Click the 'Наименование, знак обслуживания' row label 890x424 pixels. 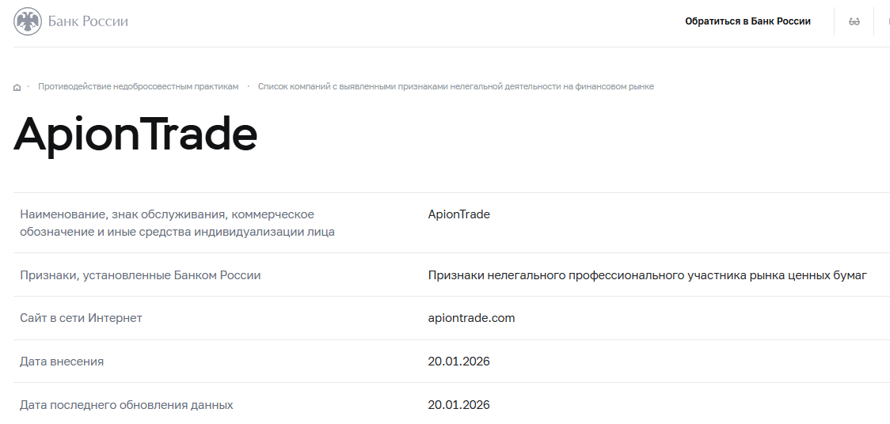[x=167, y=214]
